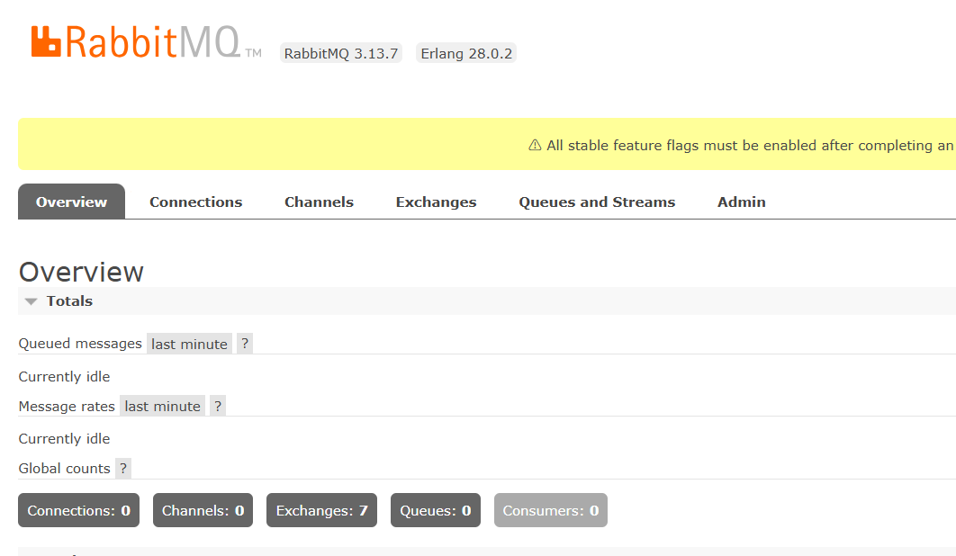Screen dimensions: 956x556
Task: Click the Consumers: 0 count button
Action: [x=551, y=510]
